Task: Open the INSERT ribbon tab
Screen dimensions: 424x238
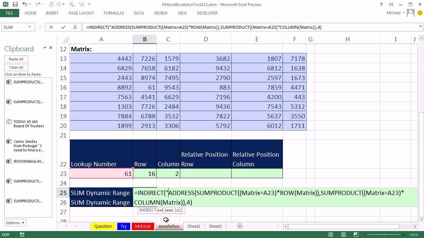Action: pos(52,13)
